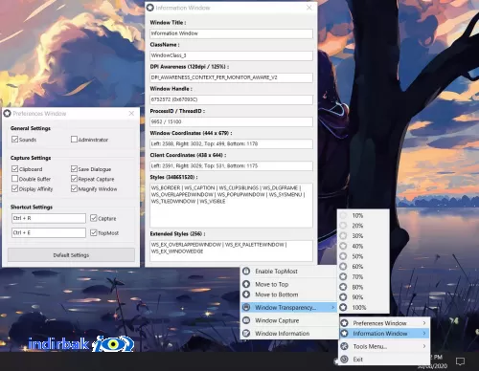Click the Tools Menu wrench icon
This screenshot has width=479, height=371.
344,346
